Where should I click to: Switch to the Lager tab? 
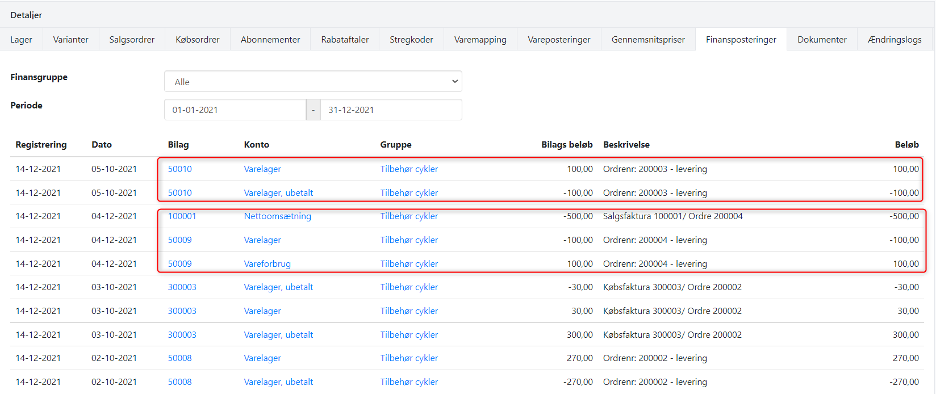21,40
